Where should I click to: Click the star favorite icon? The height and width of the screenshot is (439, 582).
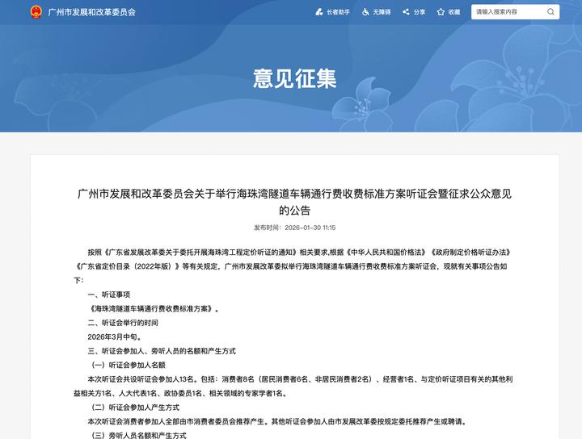point(441,12)
